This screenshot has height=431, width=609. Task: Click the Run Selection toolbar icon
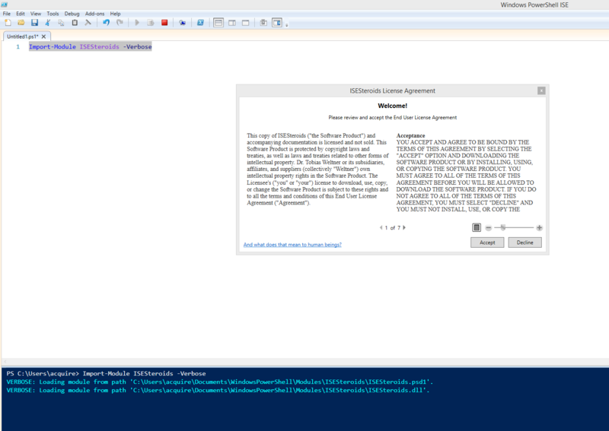(x=151, y=23)
